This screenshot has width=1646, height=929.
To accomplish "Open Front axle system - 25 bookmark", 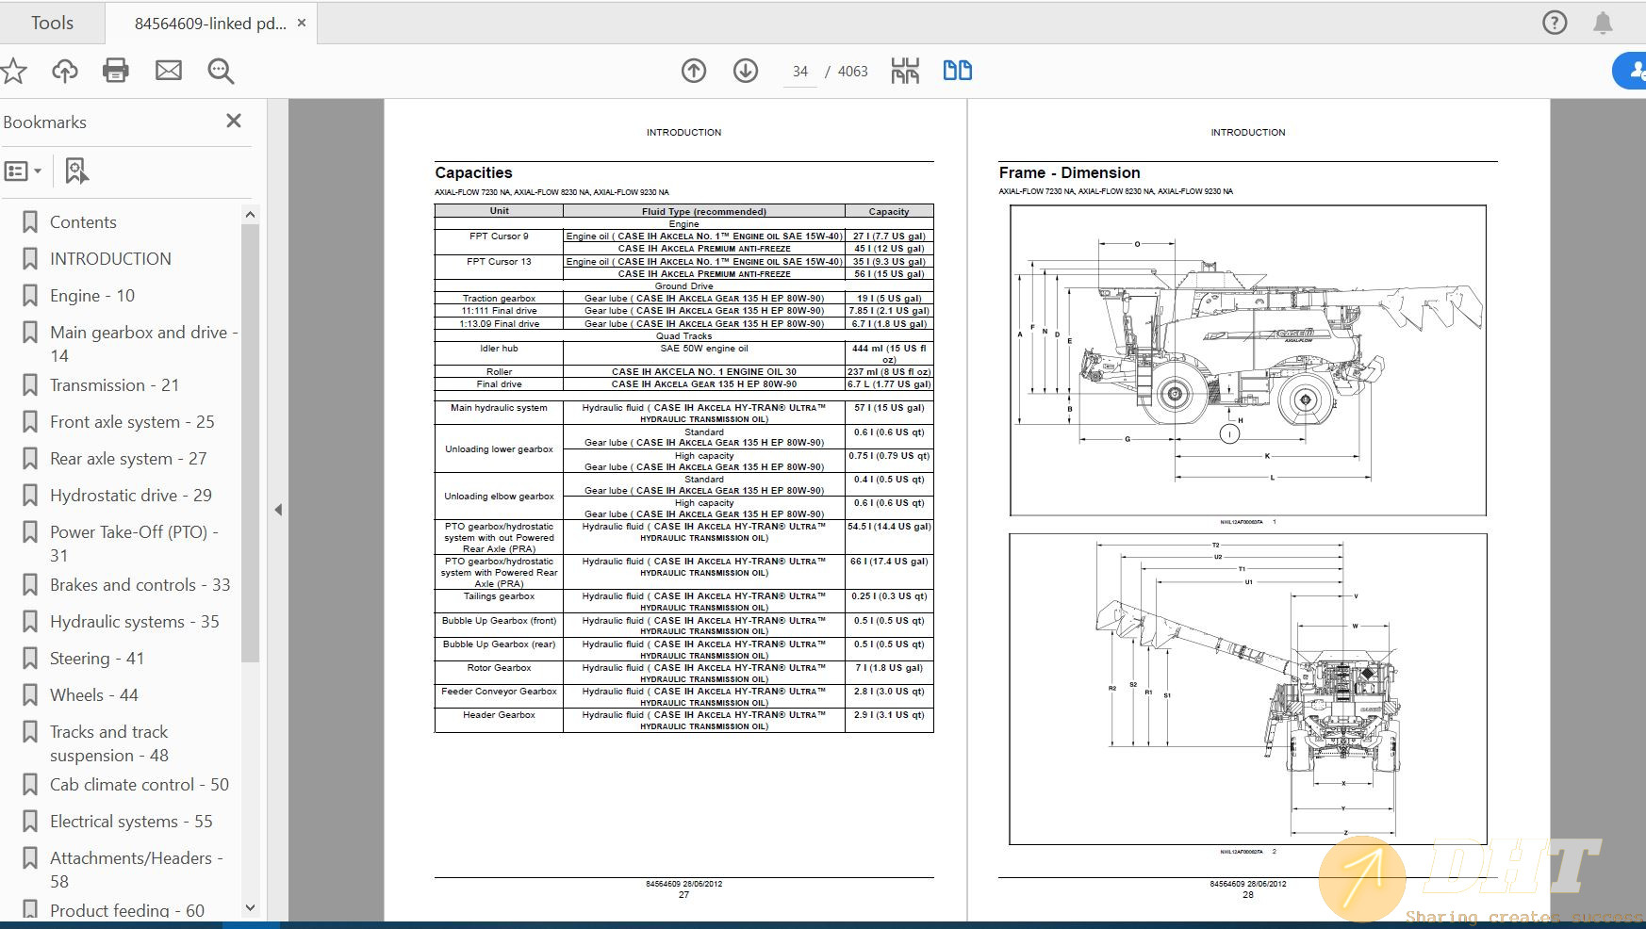I will (132, 422).
